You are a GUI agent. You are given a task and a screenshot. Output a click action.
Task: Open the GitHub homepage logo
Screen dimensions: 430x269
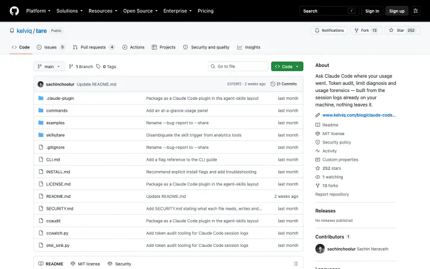pyautogui.click(x=14, y=11)
